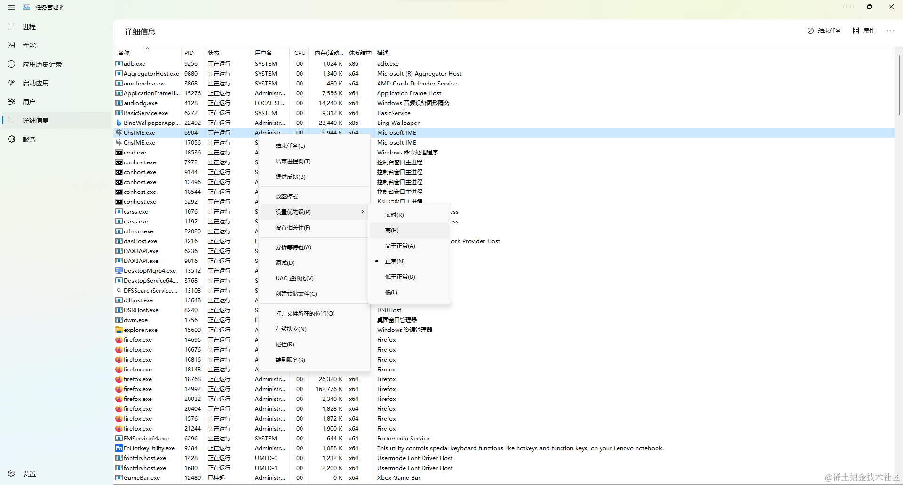Choose End task (结束任务) in context menu
Viewport: 903px width, 485px height.
(314, 146)
